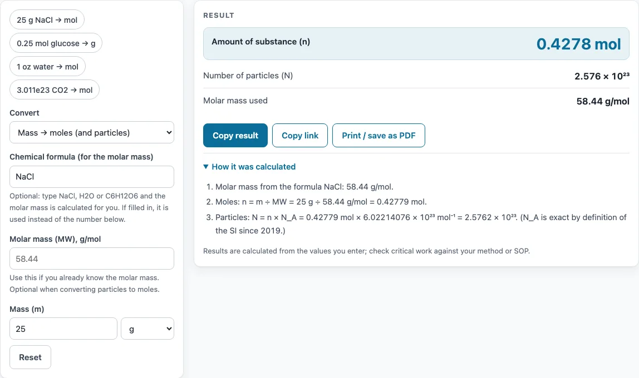The image size is (639, 378).
Task: Choose the "0.25 mol glucose → g" preset
Action: click(x=56, y=43)
